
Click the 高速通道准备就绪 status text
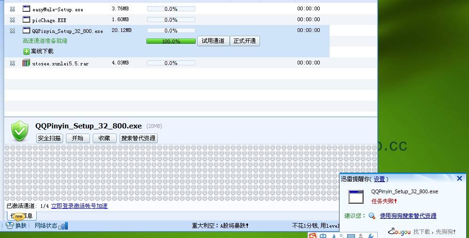45,41
